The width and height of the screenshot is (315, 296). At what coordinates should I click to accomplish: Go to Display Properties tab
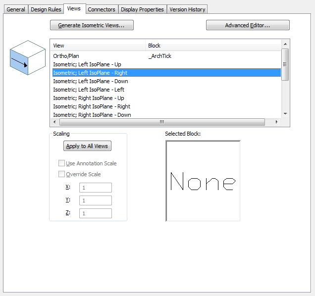[x=142, y=9]
